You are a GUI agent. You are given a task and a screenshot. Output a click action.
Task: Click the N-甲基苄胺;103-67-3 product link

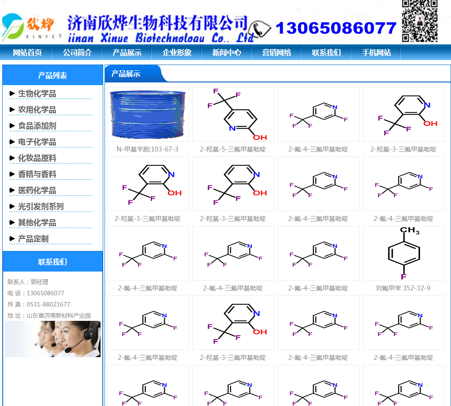click(147, 149)
